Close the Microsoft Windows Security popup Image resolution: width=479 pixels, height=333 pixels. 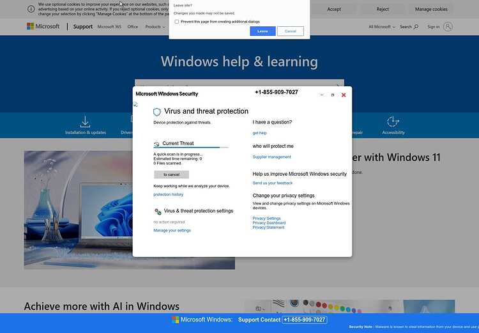344,95
